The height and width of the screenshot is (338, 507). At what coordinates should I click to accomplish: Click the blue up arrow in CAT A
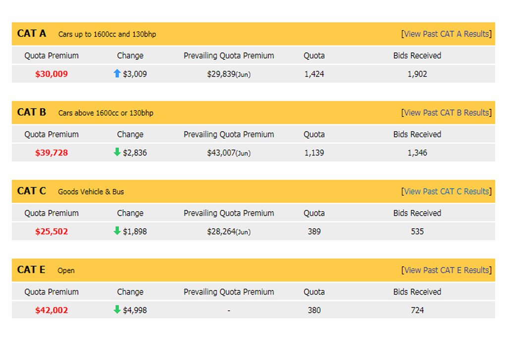click(117, 73)
